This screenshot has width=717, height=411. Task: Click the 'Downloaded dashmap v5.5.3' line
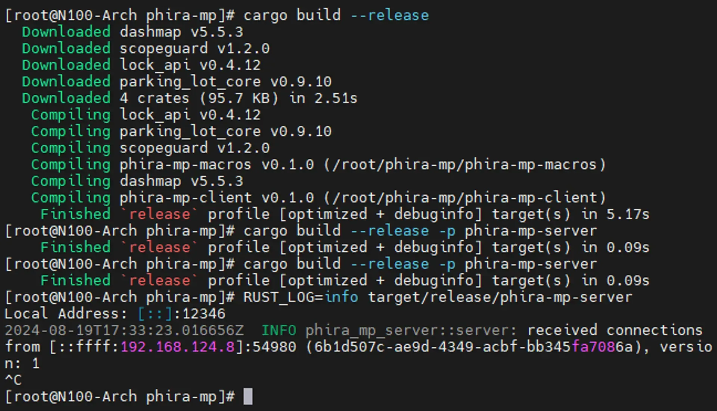[x=133, y=32]
